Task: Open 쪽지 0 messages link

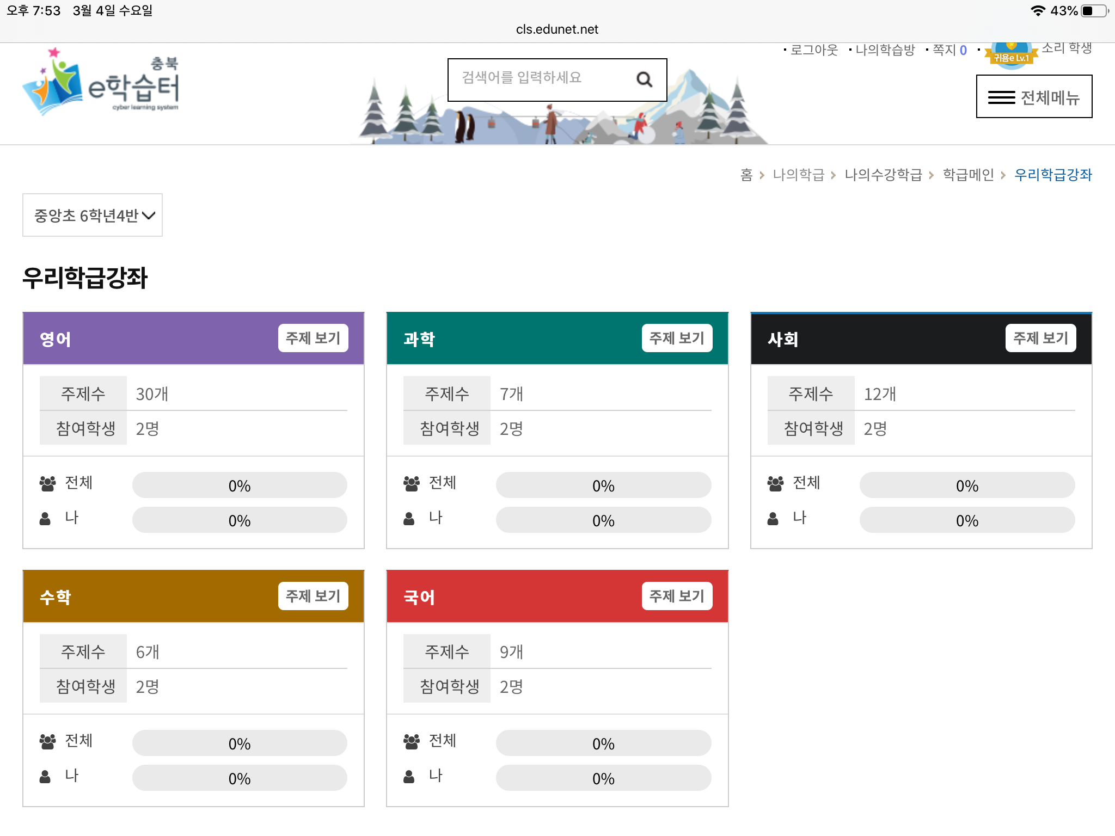Action: point(949,50)
